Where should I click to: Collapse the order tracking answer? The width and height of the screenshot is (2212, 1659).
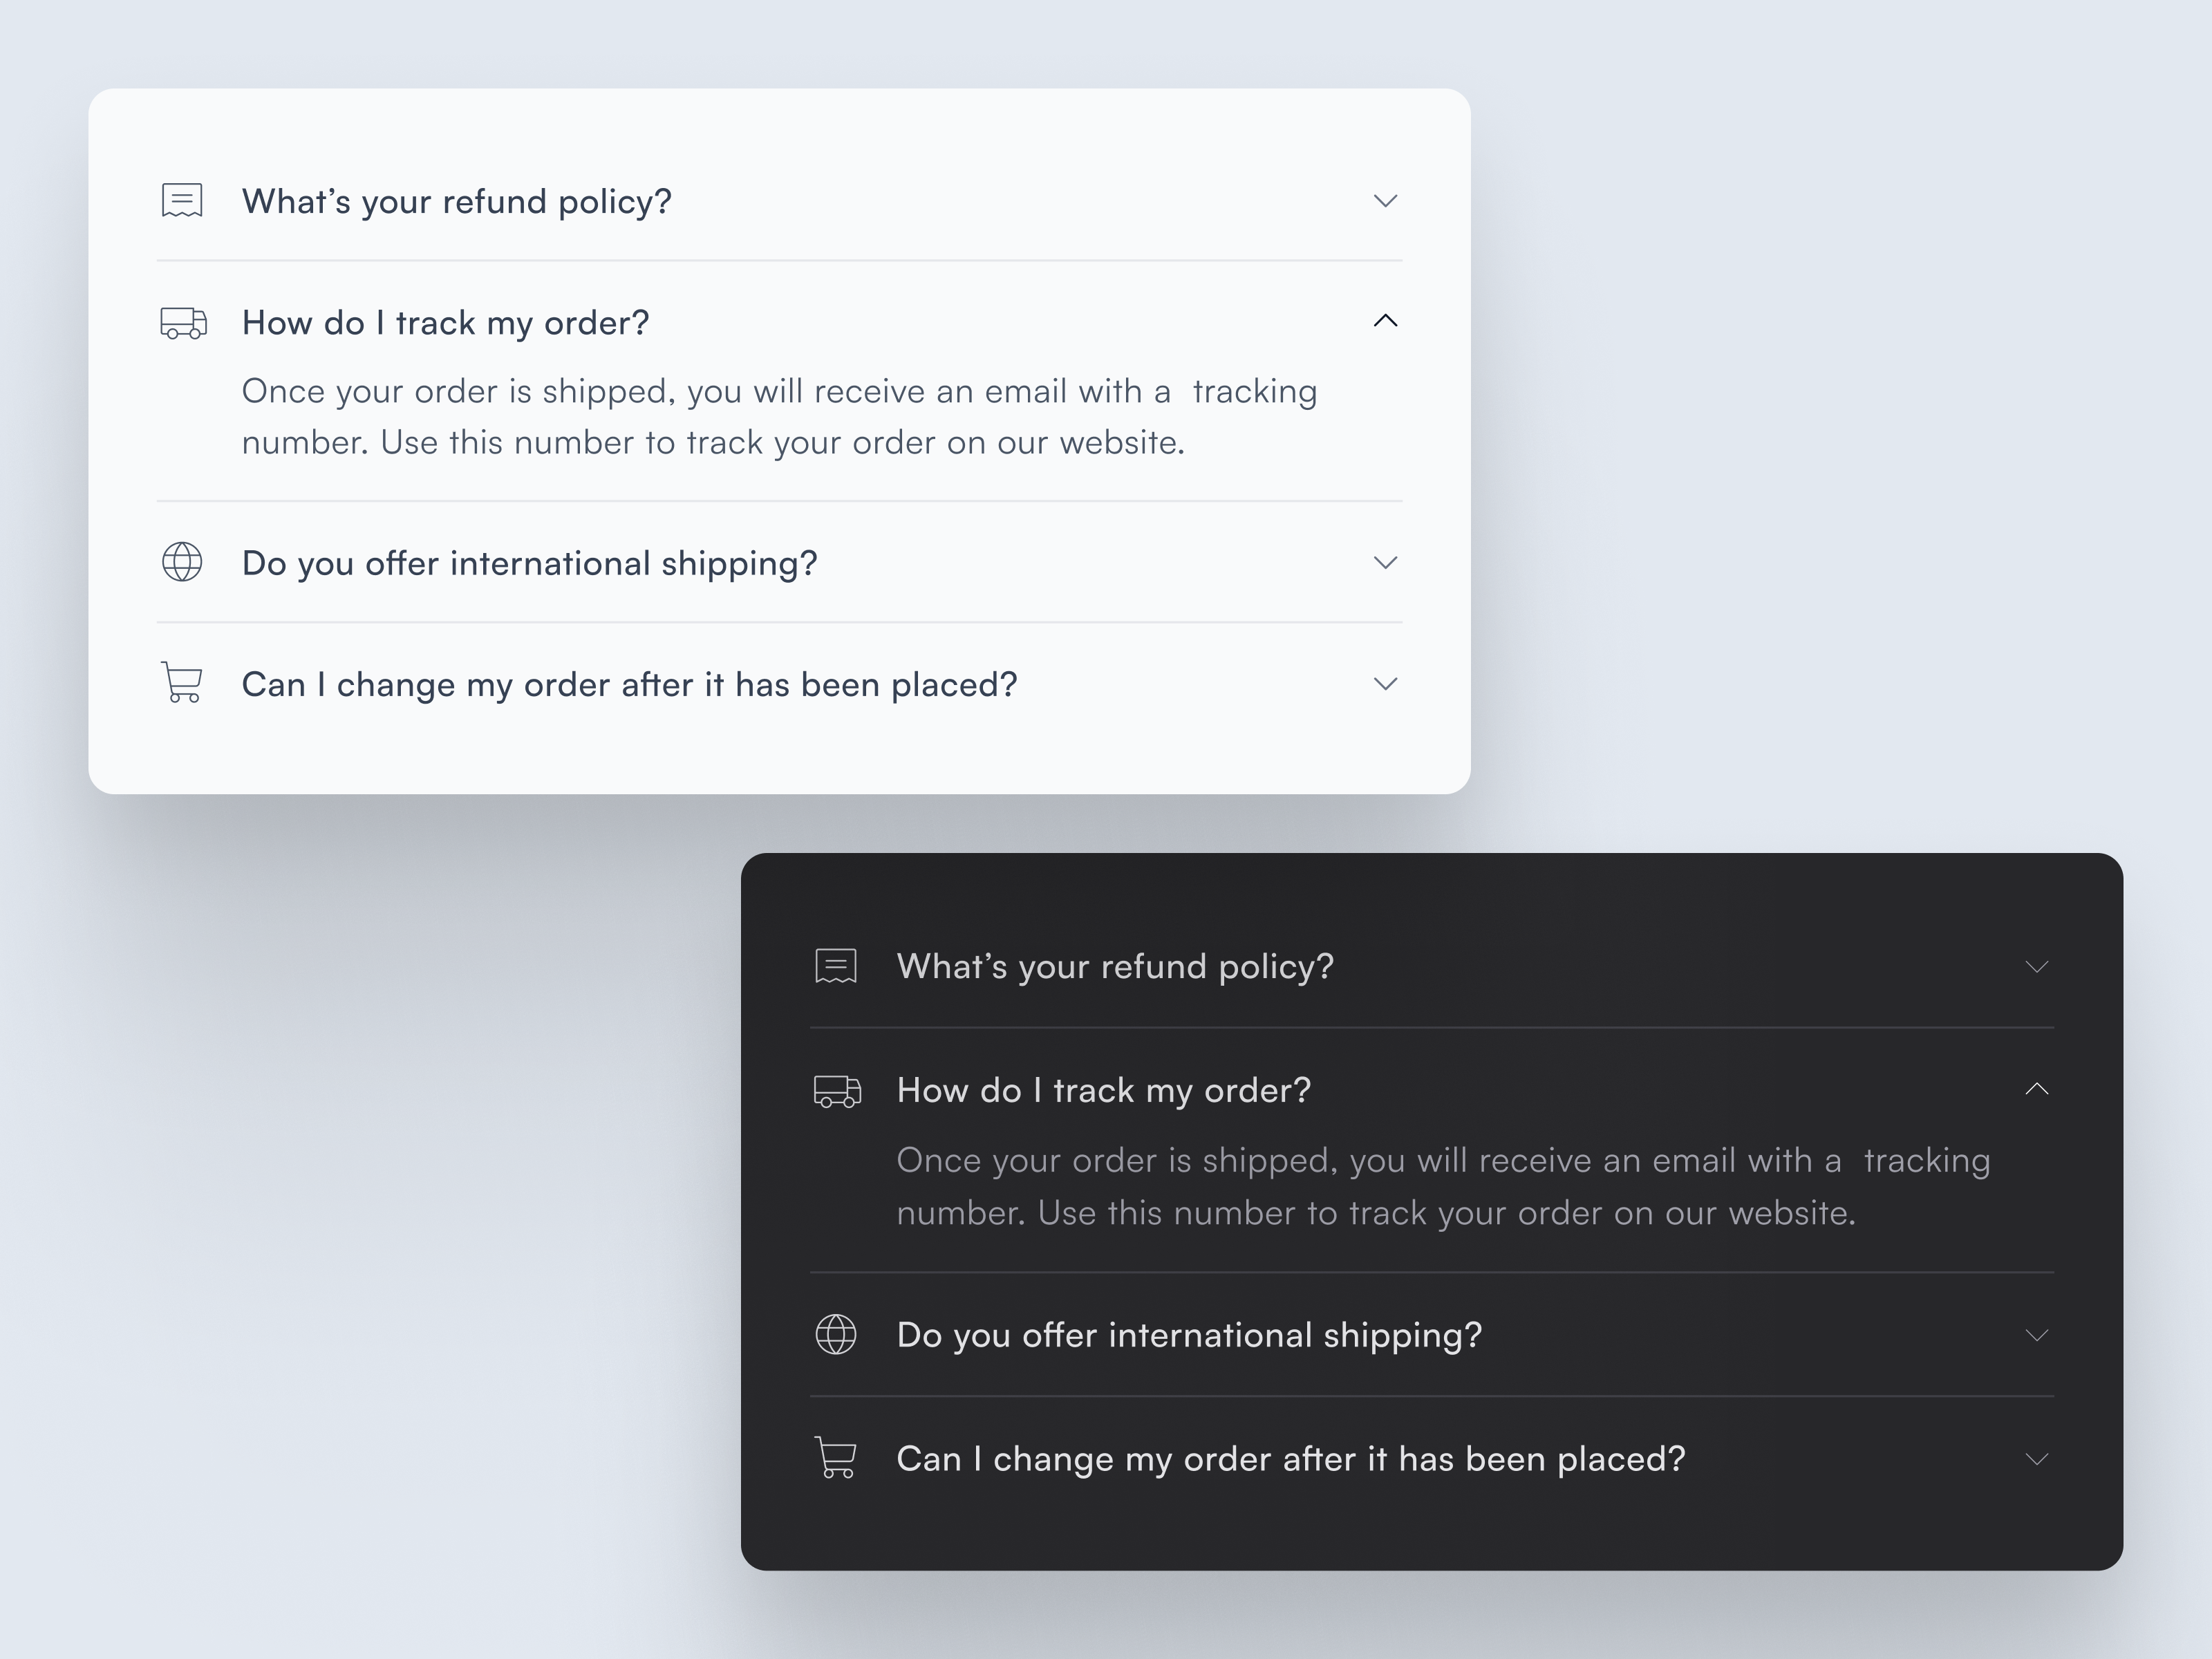pos(1385,321)
